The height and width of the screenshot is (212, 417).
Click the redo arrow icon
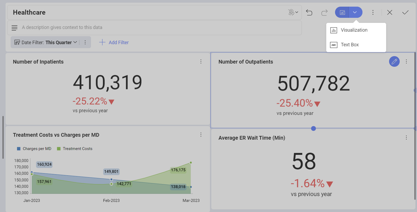[x=324, y=13]
